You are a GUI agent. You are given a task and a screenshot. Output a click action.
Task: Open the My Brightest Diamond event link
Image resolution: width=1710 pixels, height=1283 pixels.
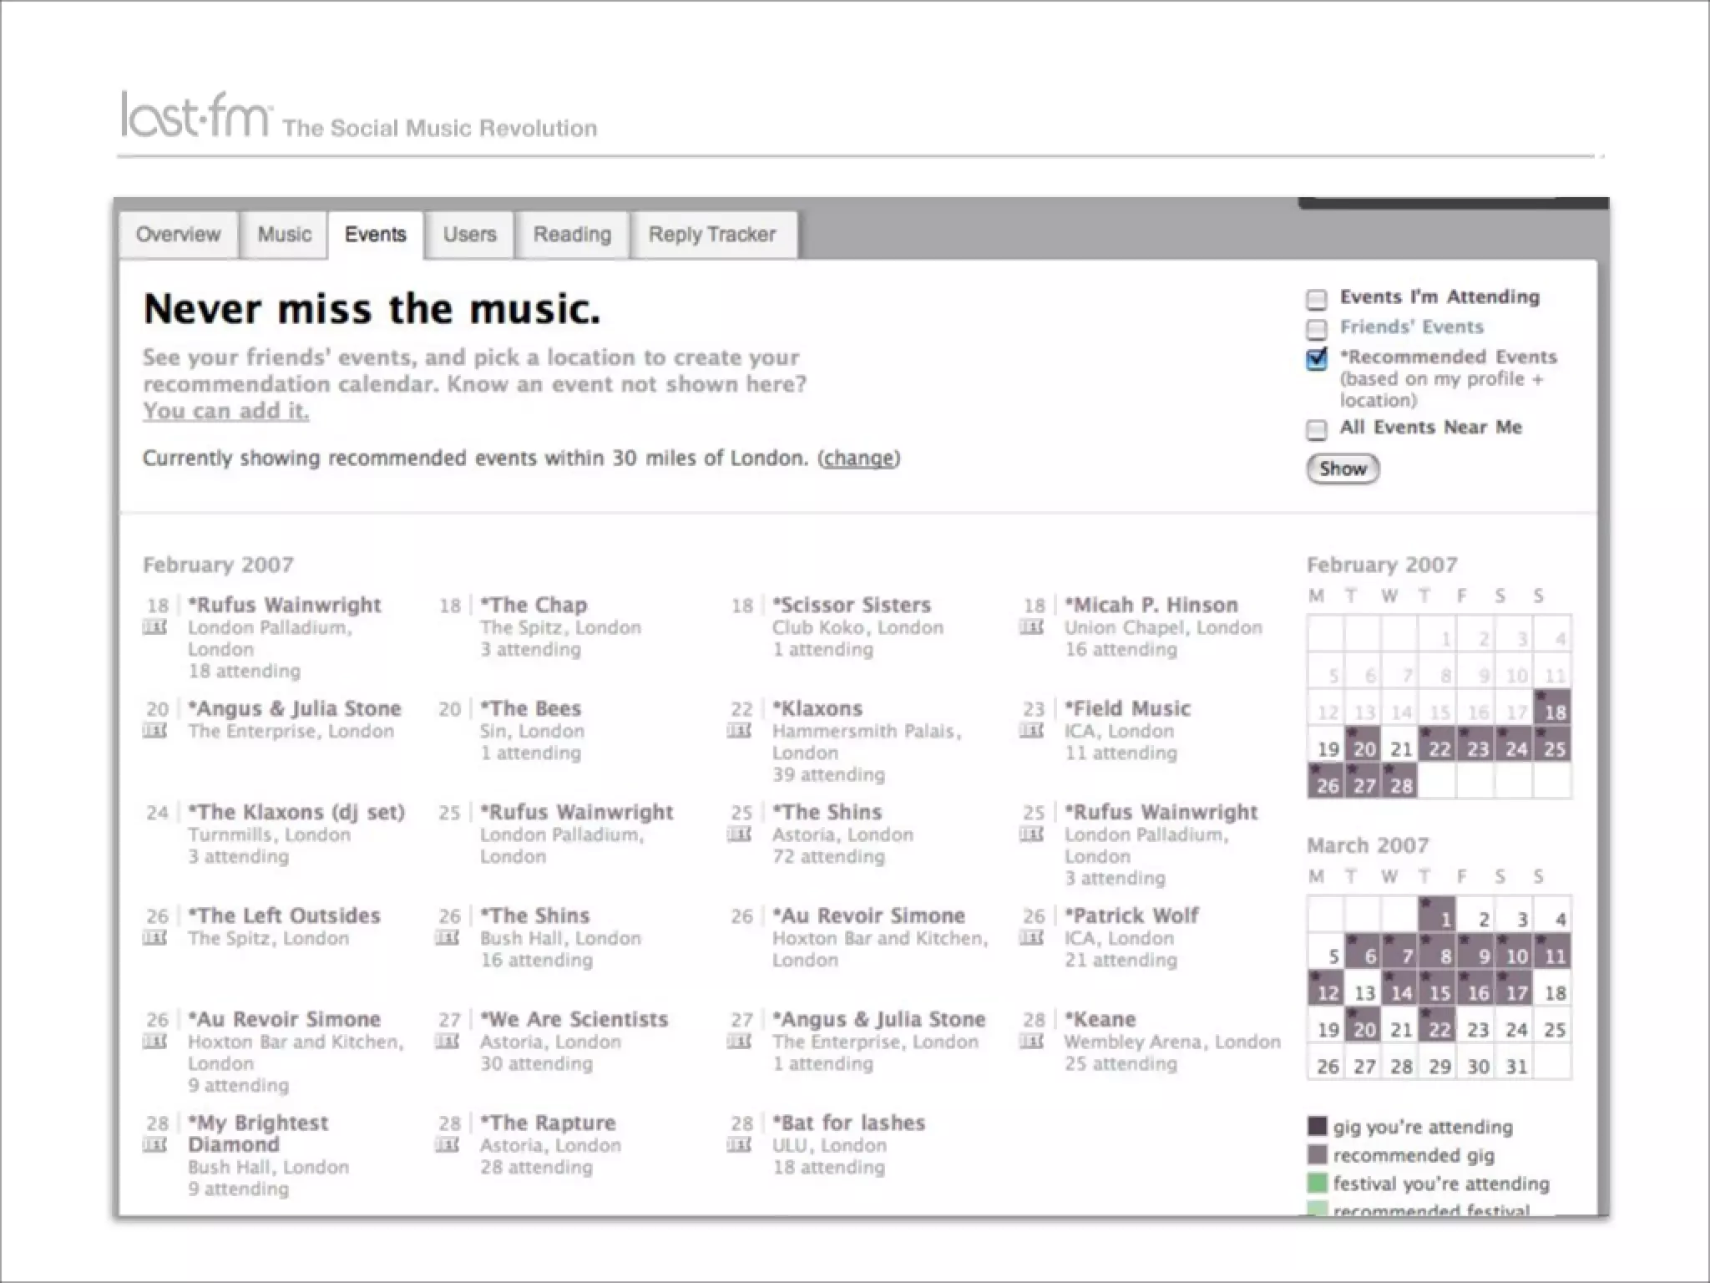pyautogui.click(x=257, y=1133)
